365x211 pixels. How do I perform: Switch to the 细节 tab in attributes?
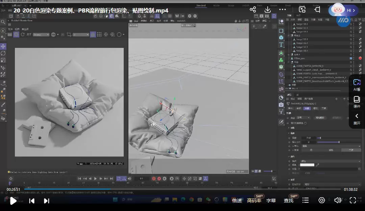tap(315, 109)
